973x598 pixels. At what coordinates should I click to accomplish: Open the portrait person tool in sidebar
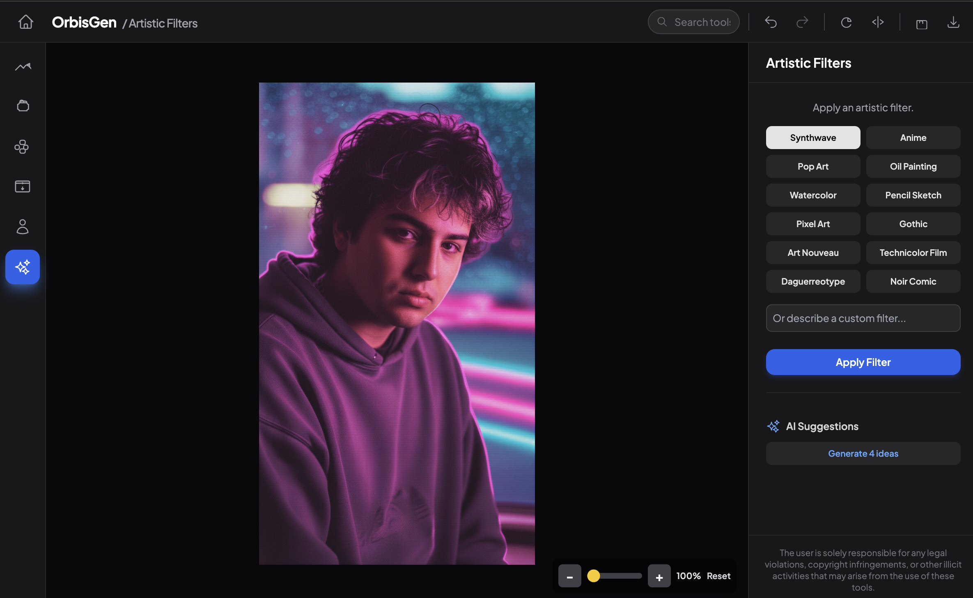[x=23, y=227]
